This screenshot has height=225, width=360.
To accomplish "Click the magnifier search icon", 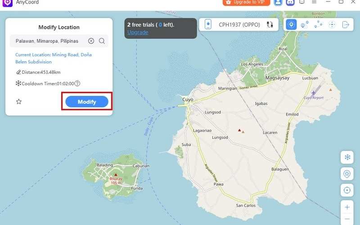I will point(102,41).
